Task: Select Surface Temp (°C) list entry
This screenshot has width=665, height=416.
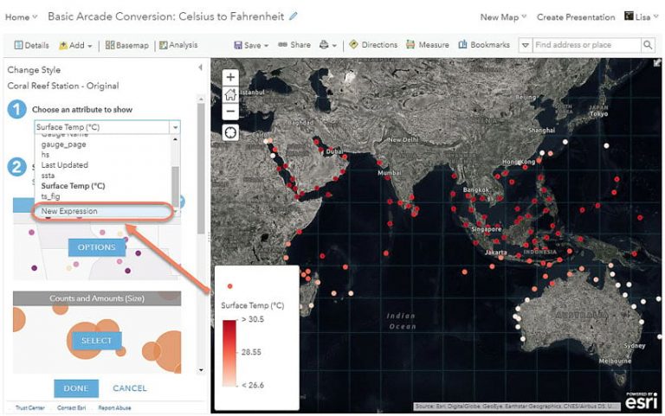Action: (x=73, y=186)
